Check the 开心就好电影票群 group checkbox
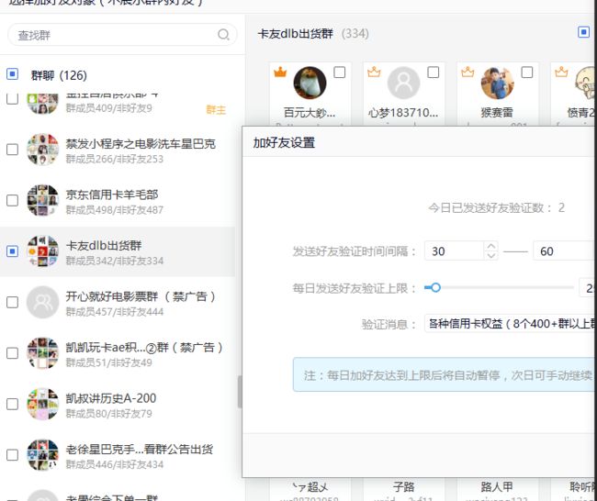This screenshot has height=501, width=597. point(12,302)
